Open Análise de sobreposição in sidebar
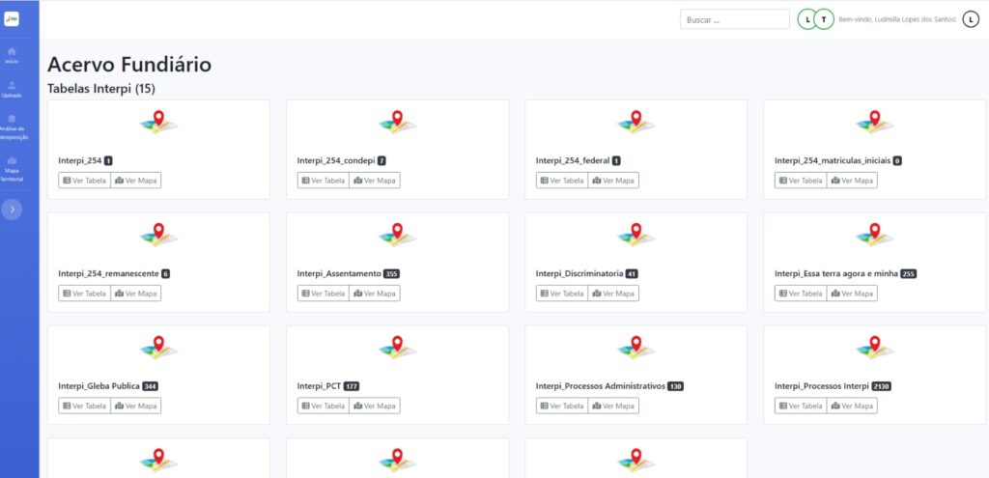 [x=12, y=125]
